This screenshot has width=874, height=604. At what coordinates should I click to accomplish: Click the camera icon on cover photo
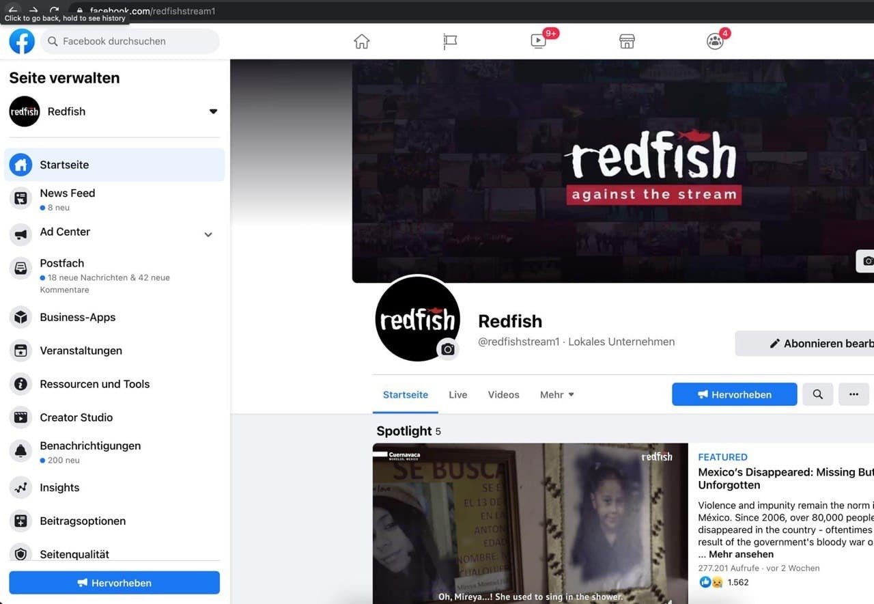click(x=866, y=261)
